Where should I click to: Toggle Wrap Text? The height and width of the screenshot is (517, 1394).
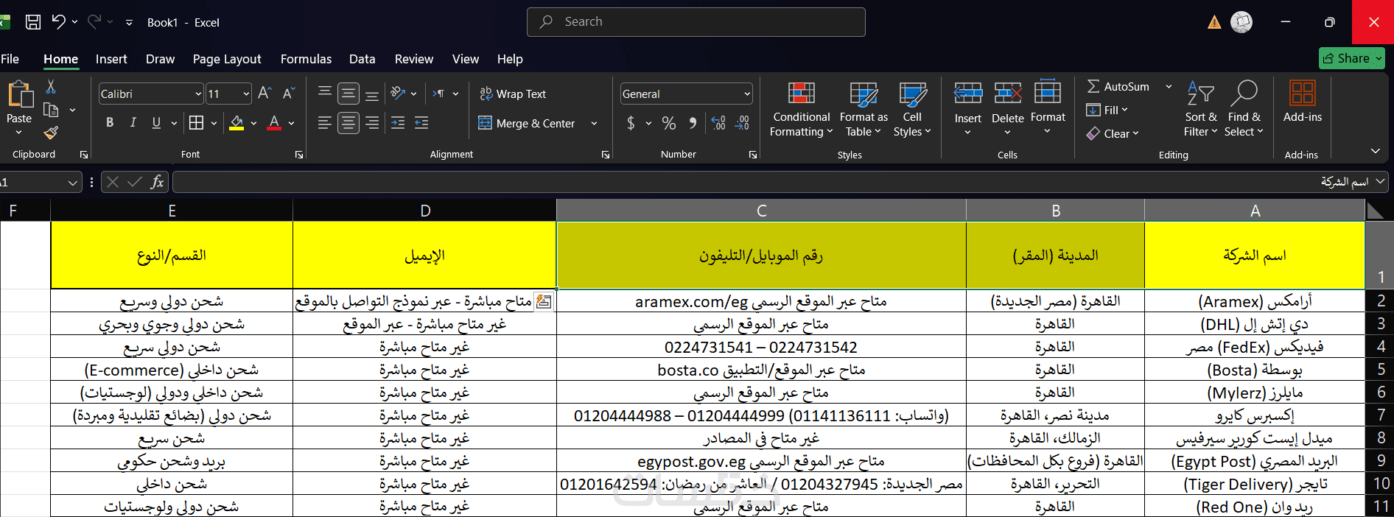tap(513, 94)
